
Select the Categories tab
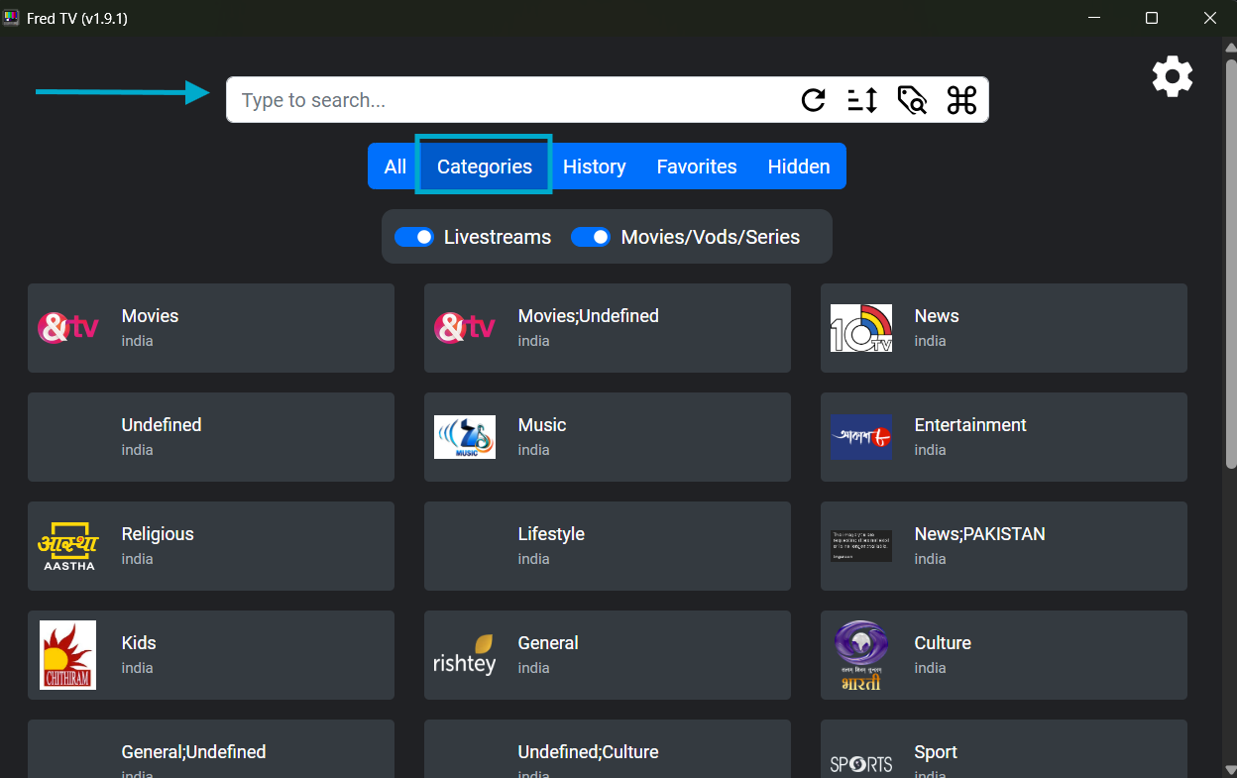485,167
